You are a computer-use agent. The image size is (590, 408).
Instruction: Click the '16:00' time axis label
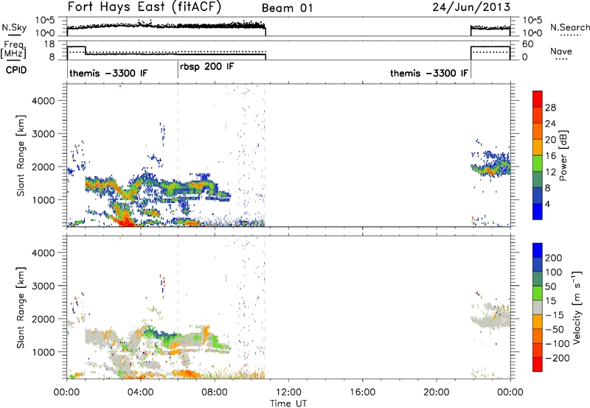point(362,393)
